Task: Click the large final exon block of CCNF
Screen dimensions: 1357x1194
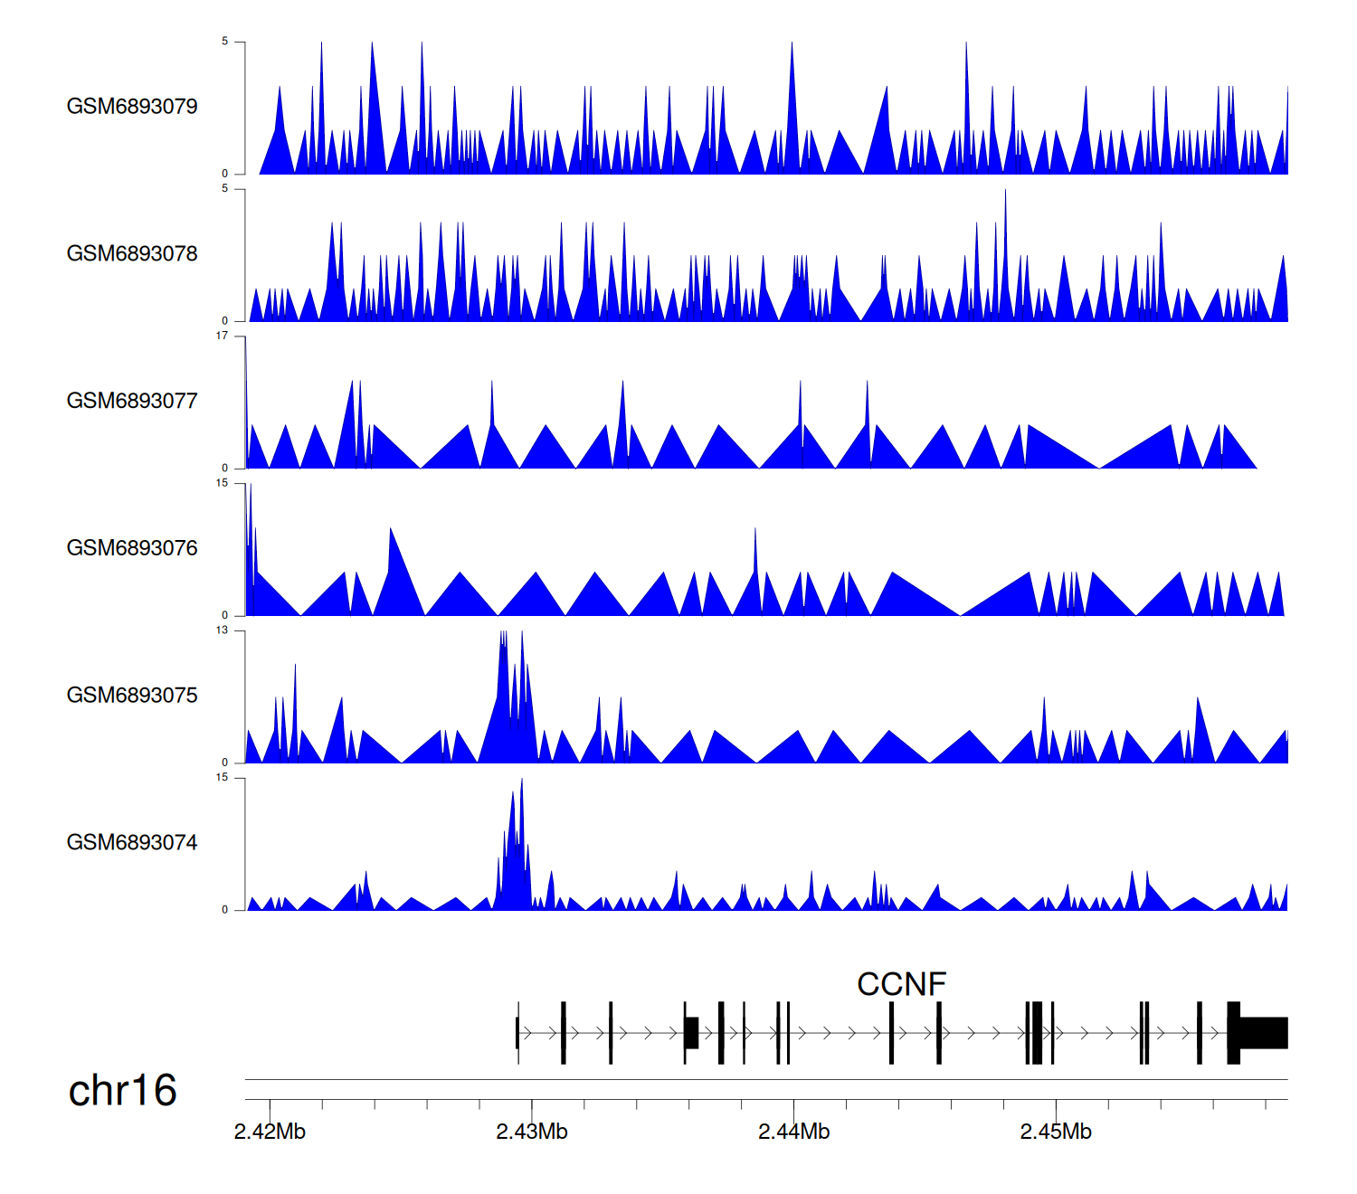Action: 1263,1033
